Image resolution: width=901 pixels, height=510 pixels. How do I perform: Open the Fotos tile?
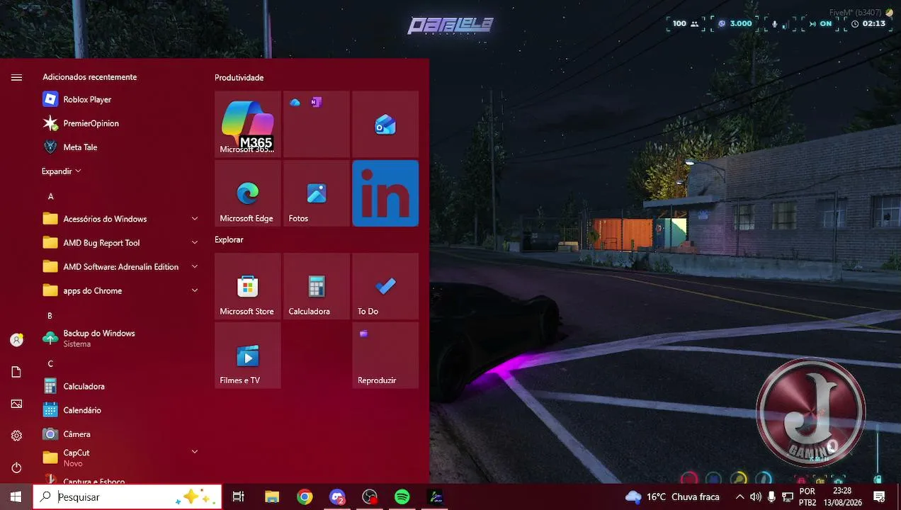[317, 193]
